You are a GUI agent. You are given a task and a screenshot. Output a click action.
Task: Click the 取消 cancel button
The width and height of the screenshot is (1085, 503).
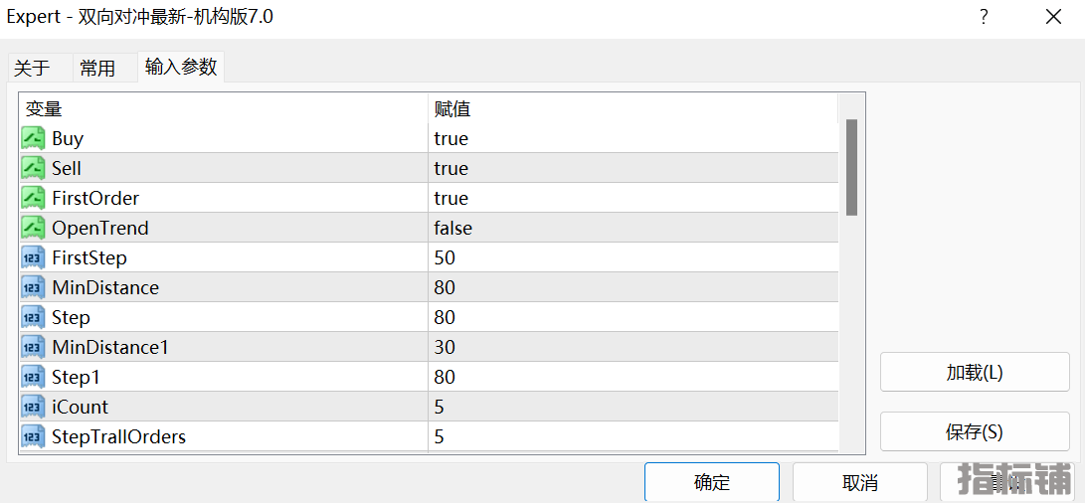(860, 481)
